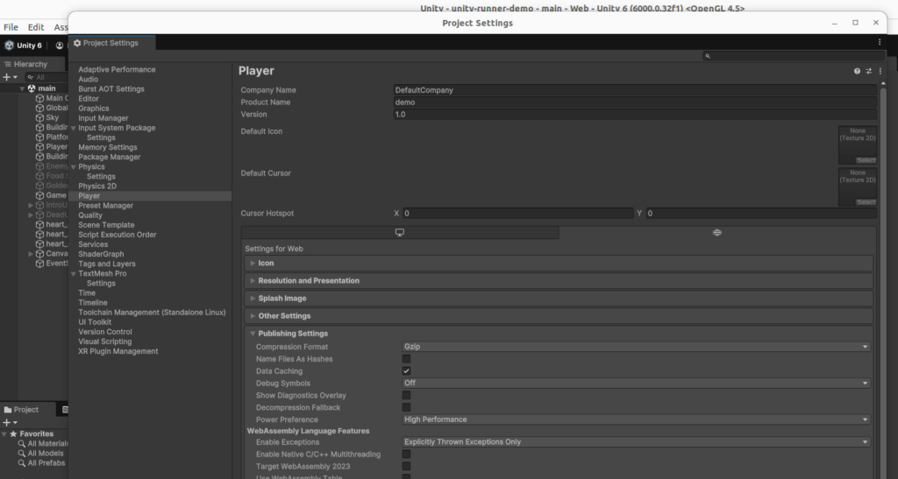Click the Game object cube icon
898x479 pixels.
[39, 195]
